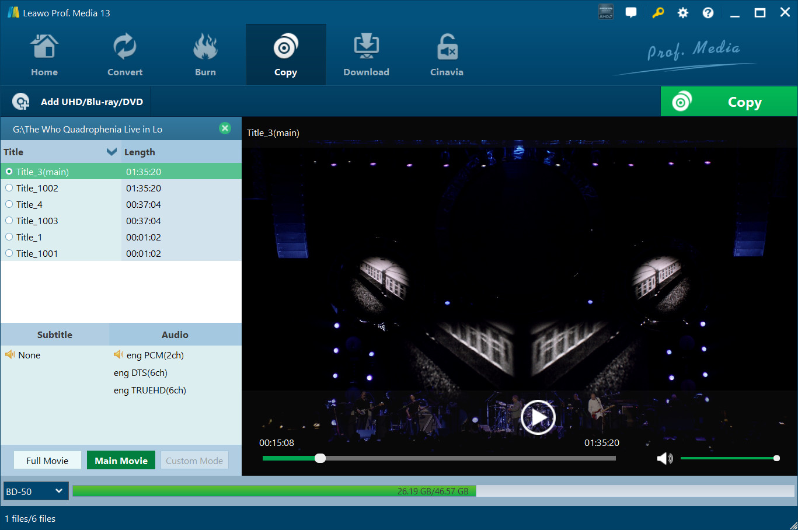Switch to the Copy module tab
This screenshot has height=530, width=798.
click(286, 55)
